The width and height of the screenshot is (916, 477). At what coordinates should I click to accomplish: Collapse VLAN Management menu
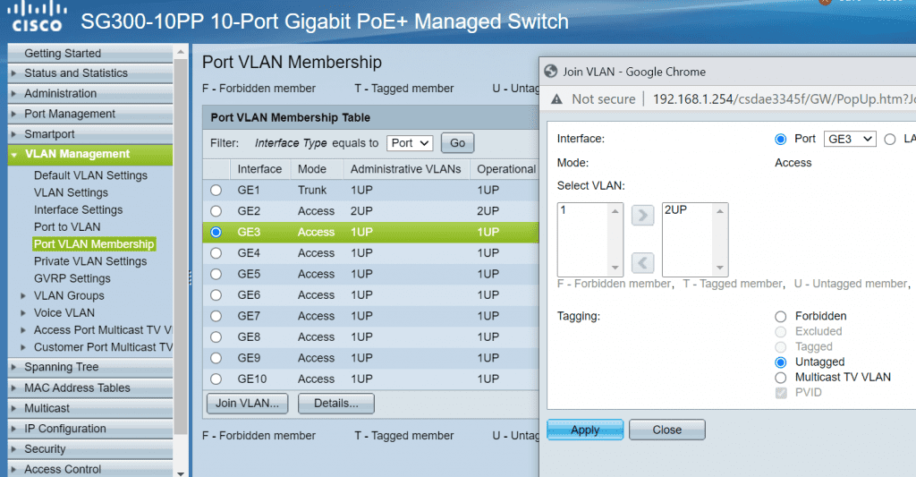(x=90, y=154)
